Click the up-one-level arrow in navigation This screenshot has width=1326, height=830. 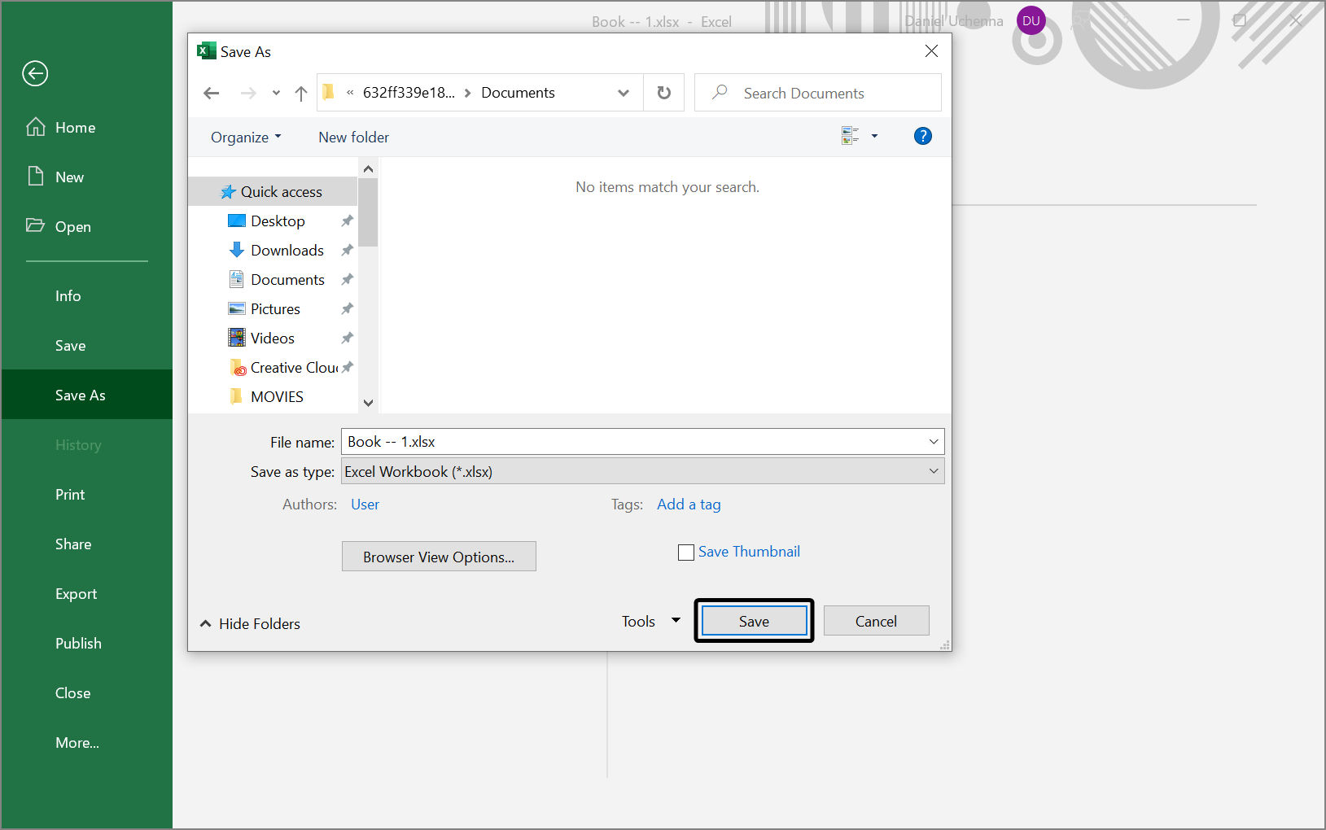tap(300, 93)
